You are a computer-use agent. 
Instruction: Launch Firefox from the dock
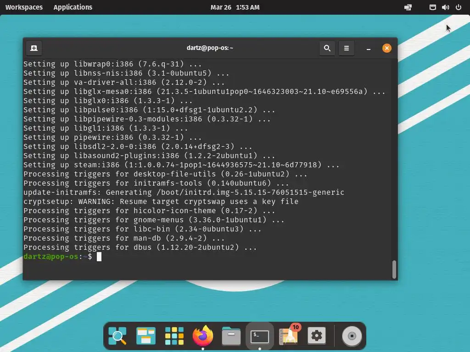[202, 335]
